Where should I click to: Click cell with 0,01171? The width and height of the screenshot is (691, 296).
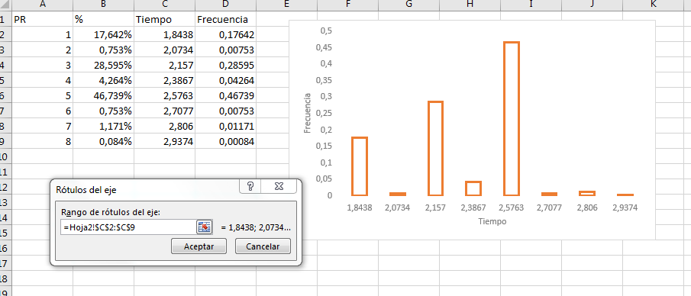point(226,127)
